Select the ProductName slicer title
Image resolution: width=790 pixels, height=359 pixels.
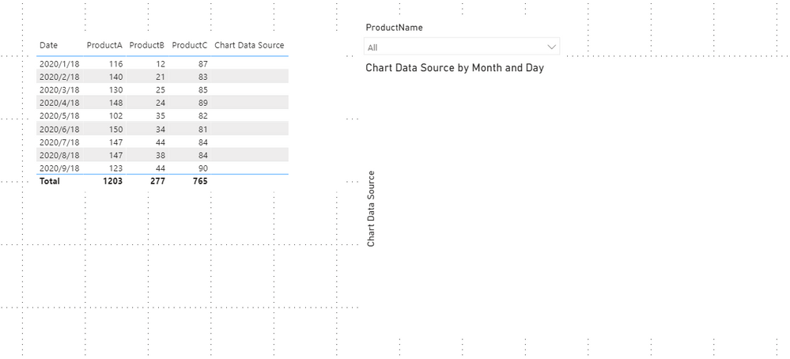tap(394, 28)
